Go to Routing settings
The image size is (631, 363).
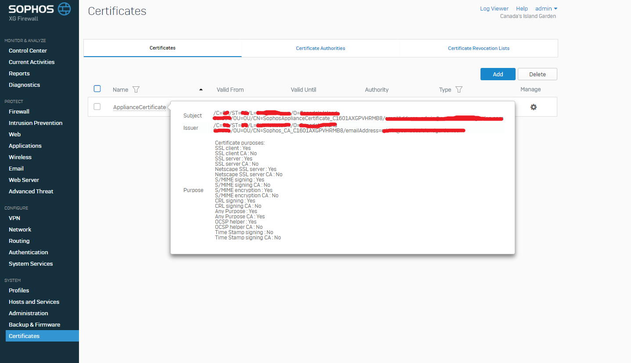[19, 241]
